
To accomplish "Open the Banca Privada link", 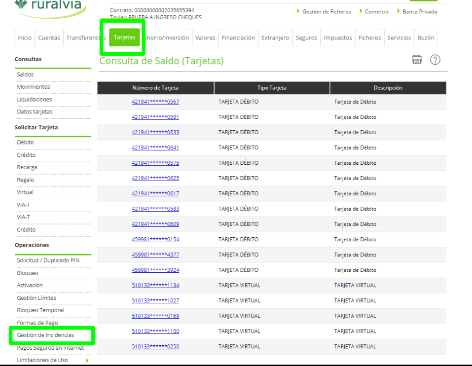I will click(419, 12).
